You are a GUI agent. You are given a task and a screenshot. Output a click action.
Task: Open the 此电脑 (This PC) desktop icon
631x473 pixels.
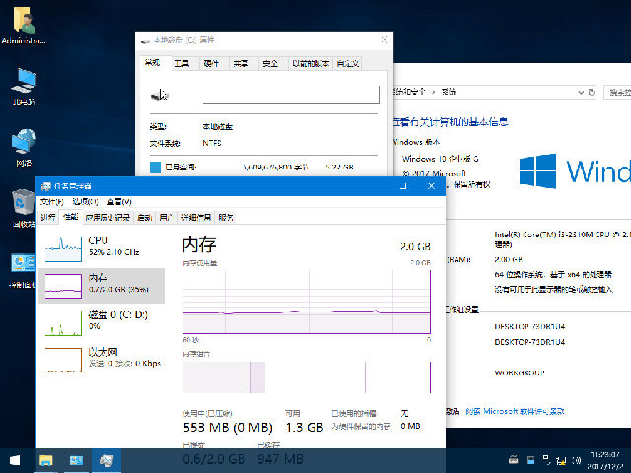point(24,87)
